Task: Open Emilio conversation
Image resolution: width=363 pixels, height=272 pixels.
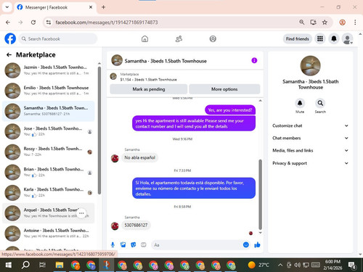Action: [49, 91]
